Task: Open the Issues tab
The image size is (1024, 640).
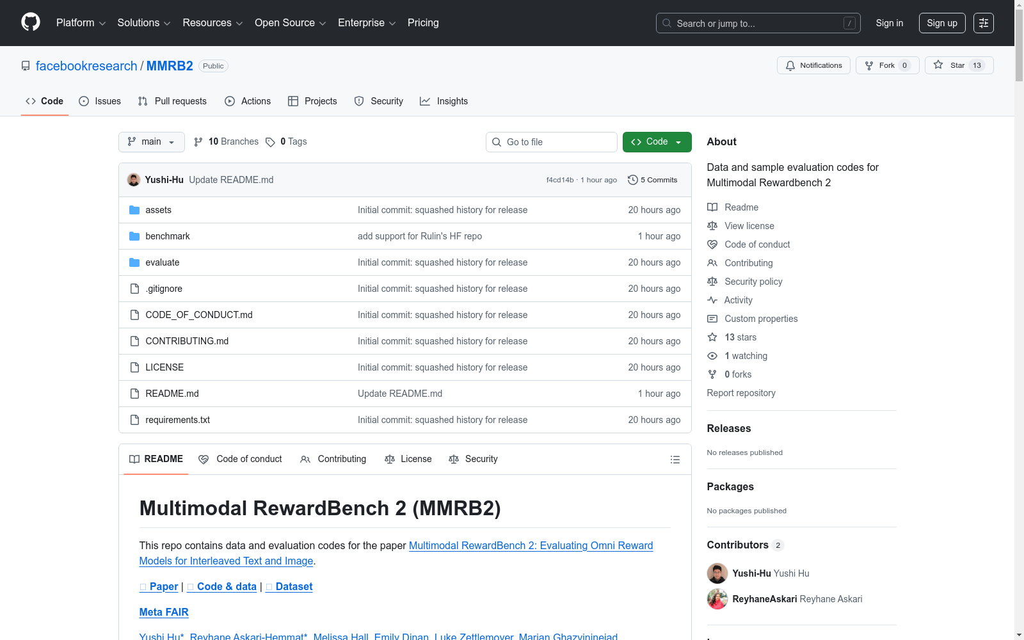Action: tap(100, 101)
